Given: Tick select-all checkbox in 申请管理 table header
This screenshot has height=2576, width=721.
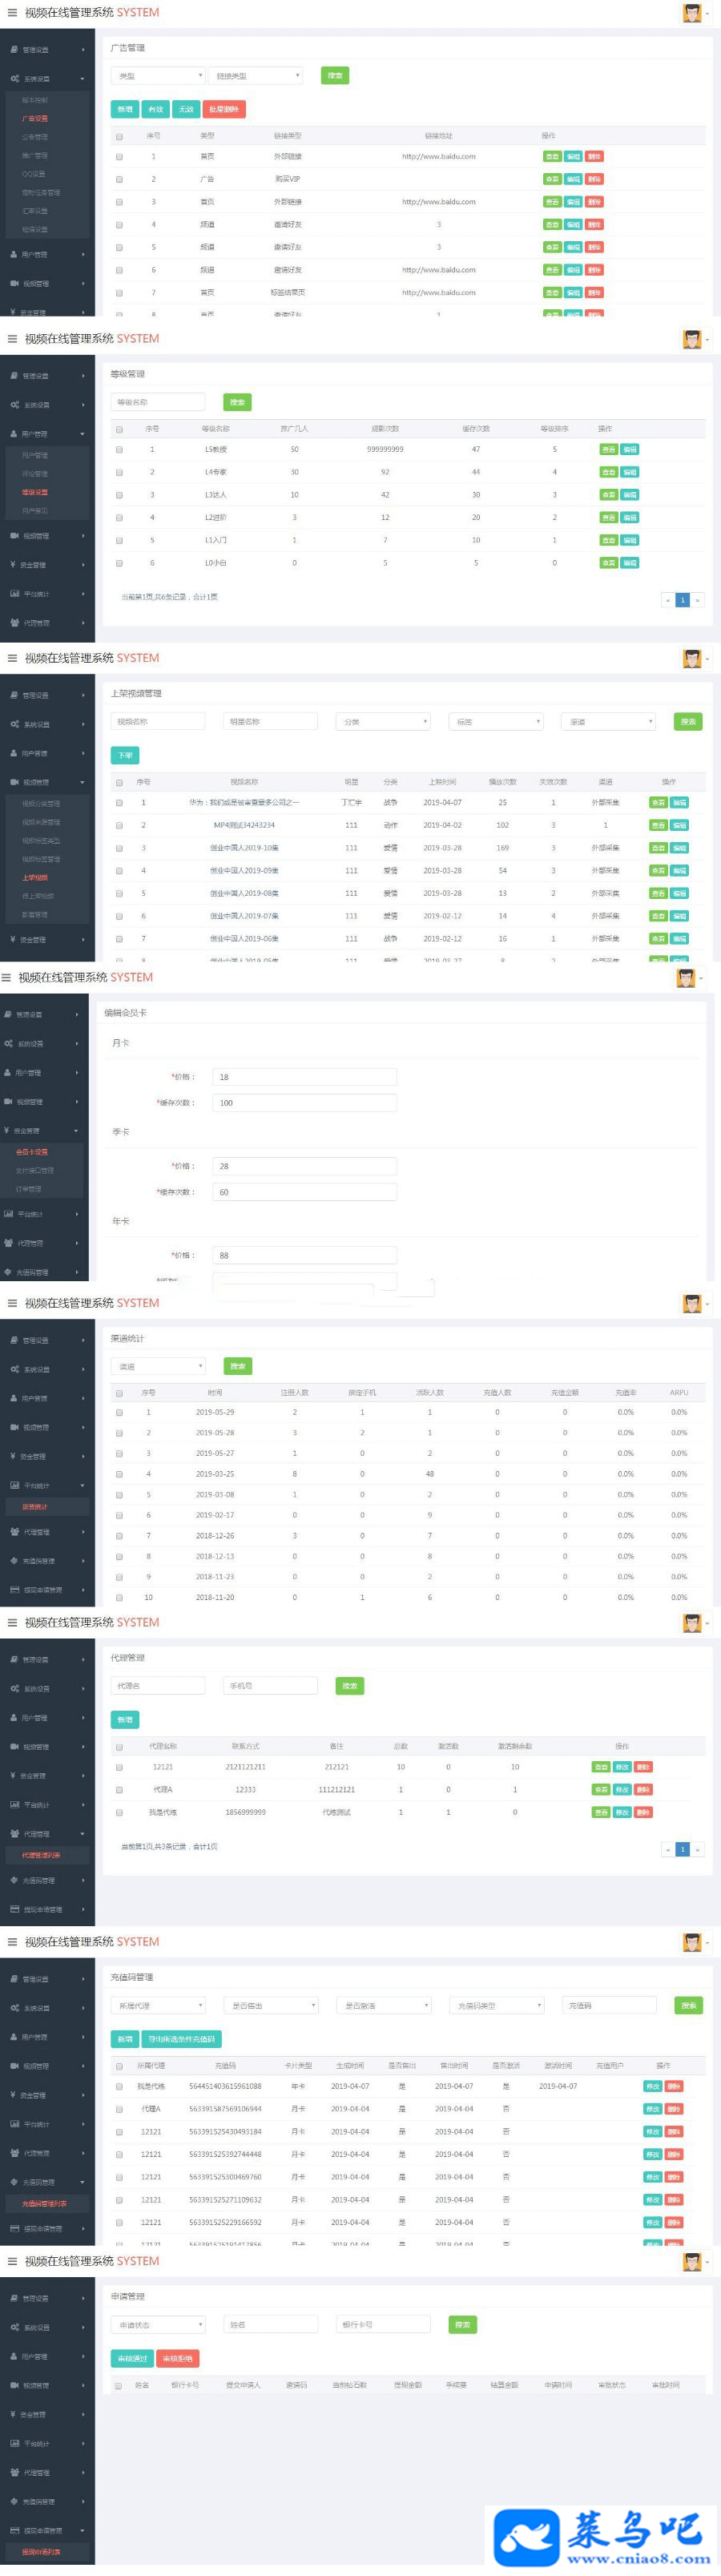Looking at the screenshot, I should [119, 2385].
